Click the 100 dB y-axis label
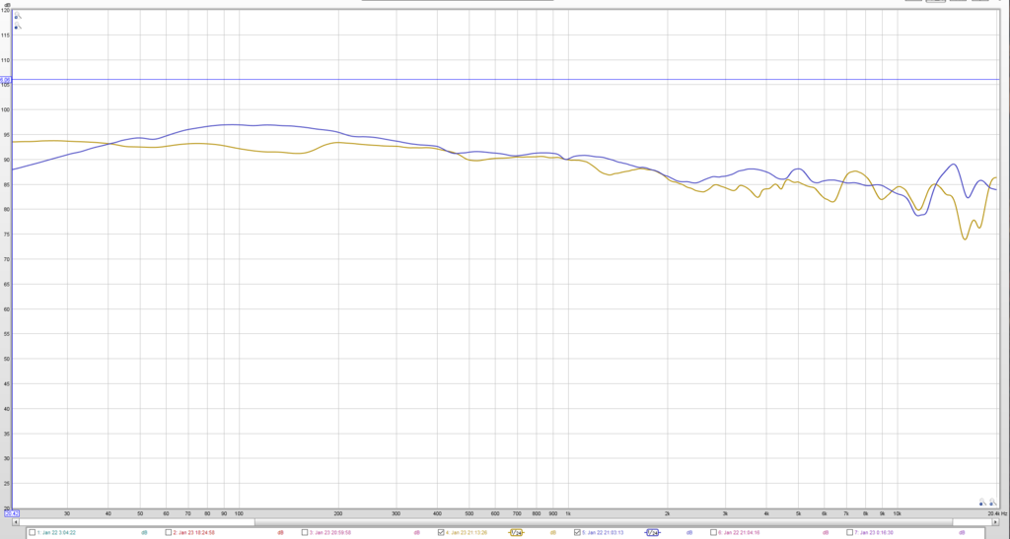 click(x=6, y=110)
